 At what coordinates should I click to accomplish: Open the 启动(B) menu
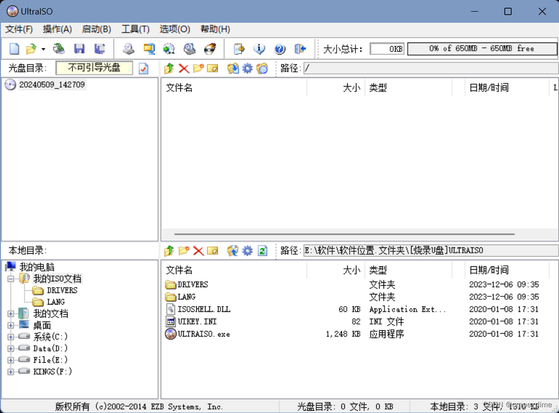tap(97, 29)
